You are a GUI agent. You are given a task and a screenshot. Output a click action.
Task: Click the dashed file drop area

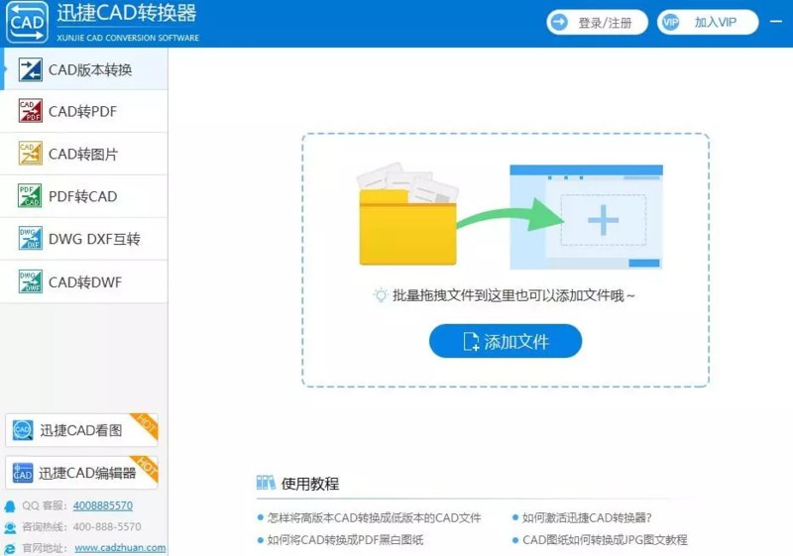click(x=506, y=260)
